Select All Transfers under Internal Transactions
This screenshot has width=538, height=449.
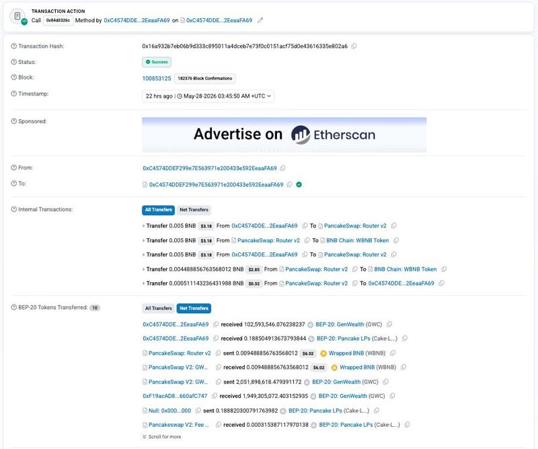[x=158, y=209]
